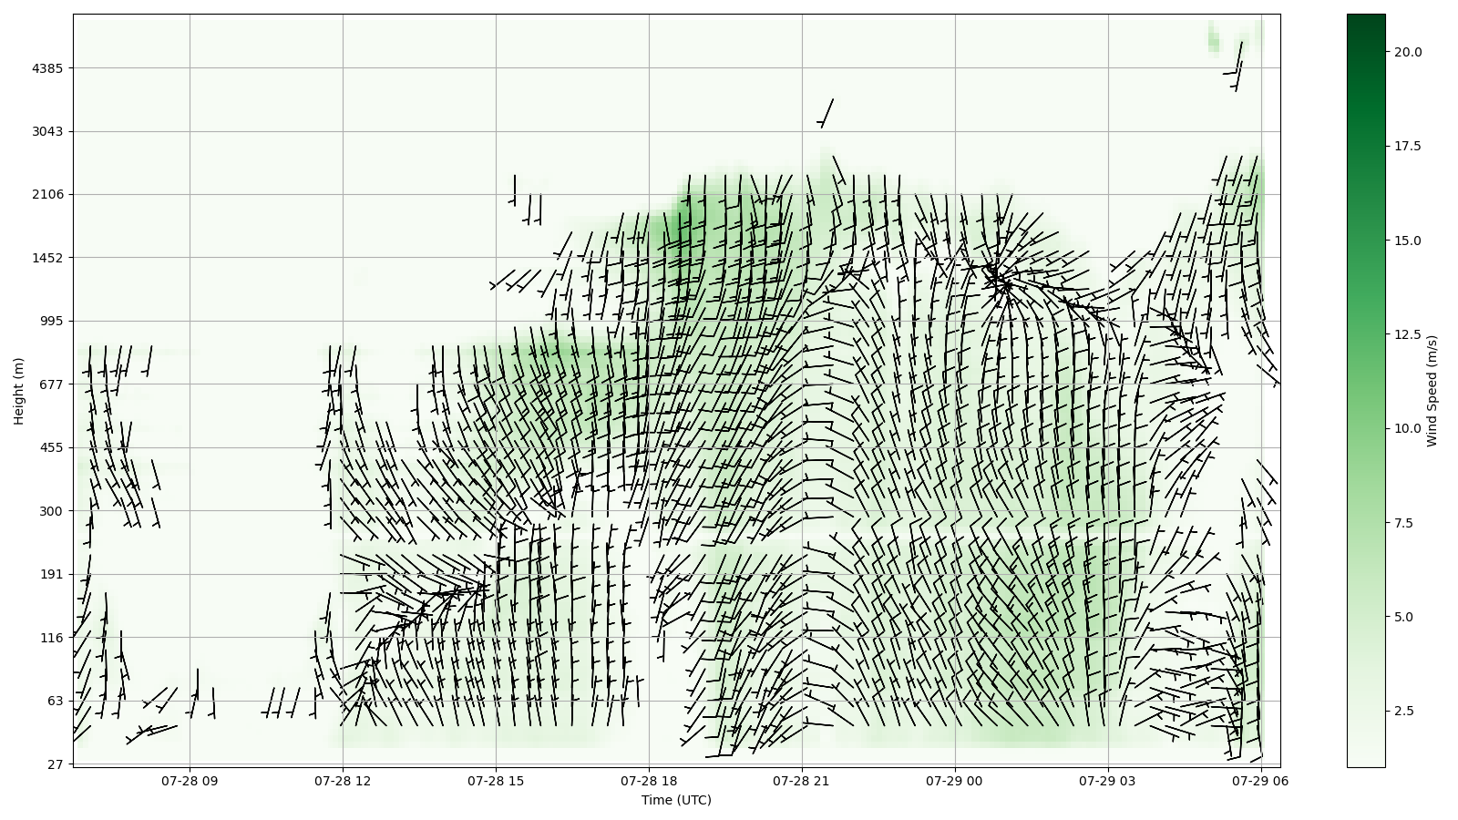Click the 4385 height tick label
Screen dimensions: 1458x820
[x=47, y=68]
